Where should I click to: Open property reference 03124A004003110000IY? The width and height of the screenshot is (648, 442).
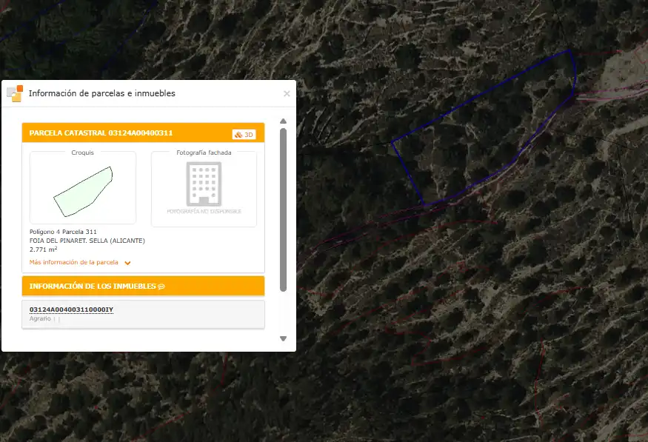tap(71, 309)
